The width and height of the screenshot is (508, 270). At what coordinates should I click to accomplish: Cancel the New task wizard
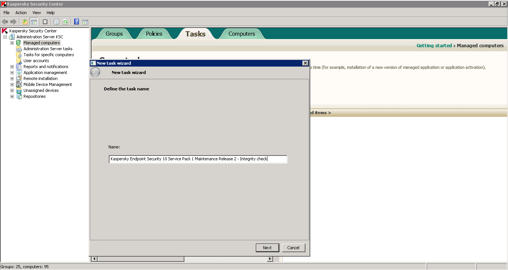[293, 248]
